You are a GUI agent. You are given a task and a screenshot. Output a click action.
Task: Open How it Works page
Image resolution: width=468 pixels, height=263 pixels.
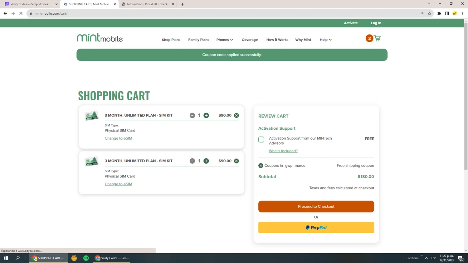(x=277, y=40)
